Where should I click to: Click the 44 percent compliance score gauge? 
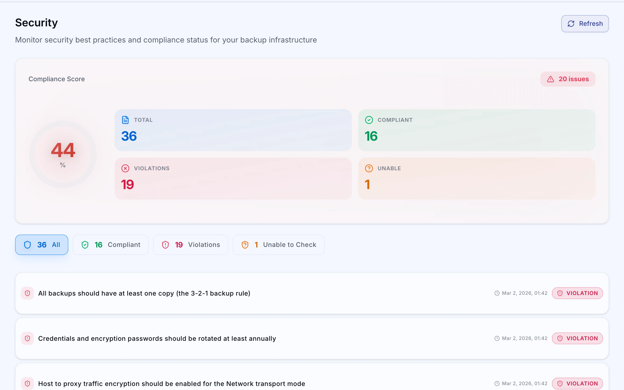(63, 154)
